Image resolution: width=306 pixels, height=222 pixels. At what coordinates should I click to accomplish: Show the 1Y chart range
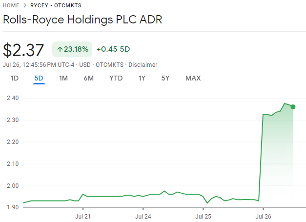click(x=142, y=78)
